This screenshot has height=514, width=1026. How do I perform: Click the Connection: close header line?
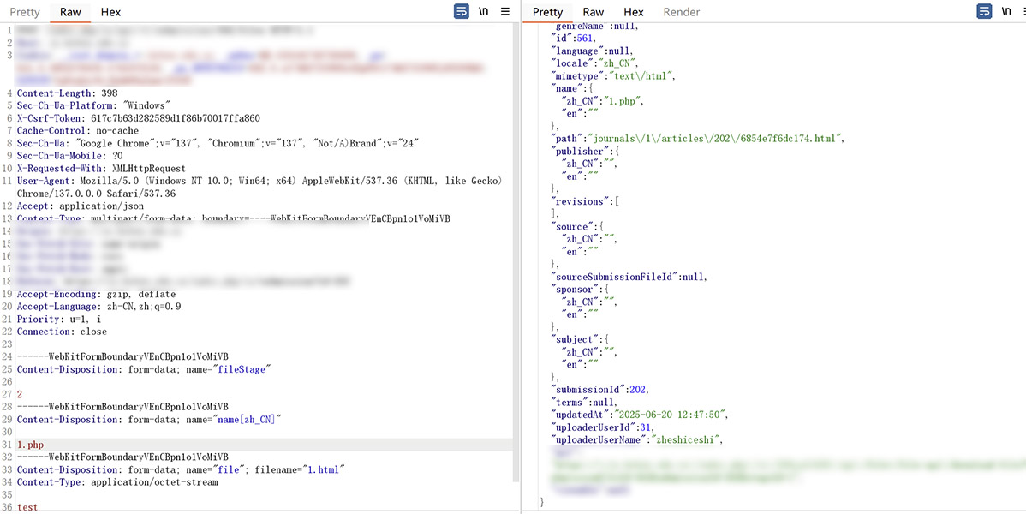(x=62, y=332)
